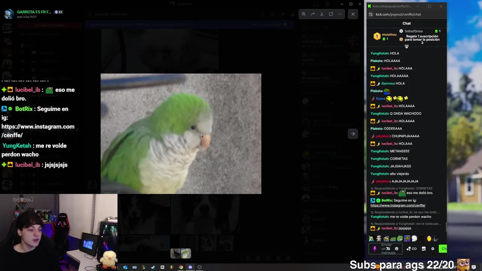
Task: Click YungKetah username on 'Q ONDA WACHOOO' message
Action: [380, 113]
